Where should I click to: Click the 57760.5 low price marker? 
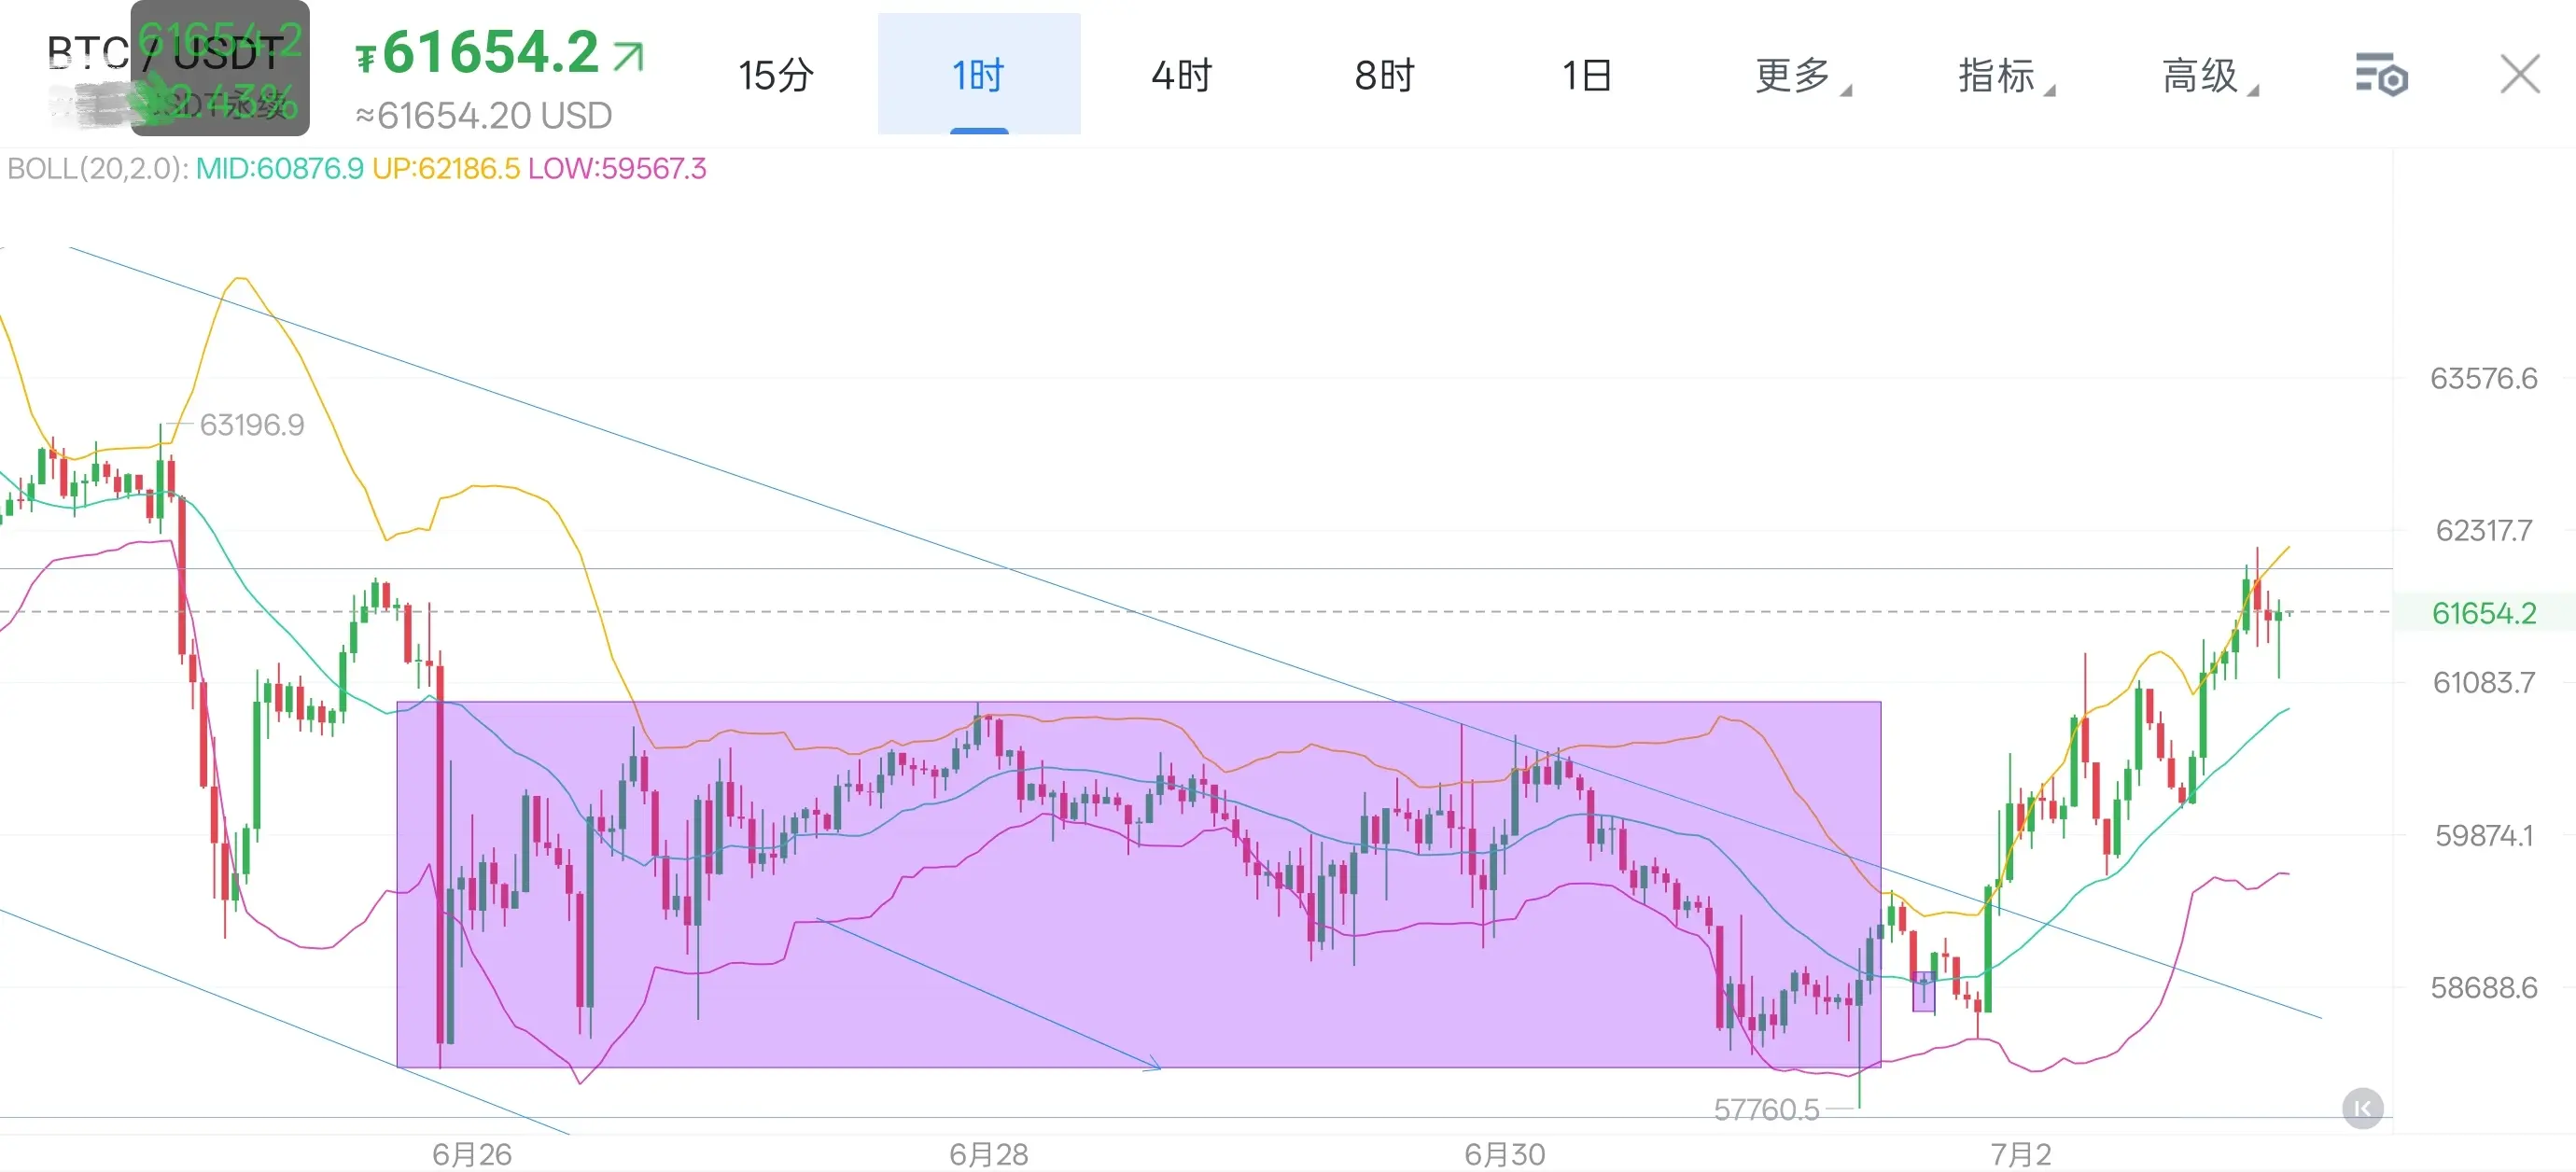click(1766, 1109)
